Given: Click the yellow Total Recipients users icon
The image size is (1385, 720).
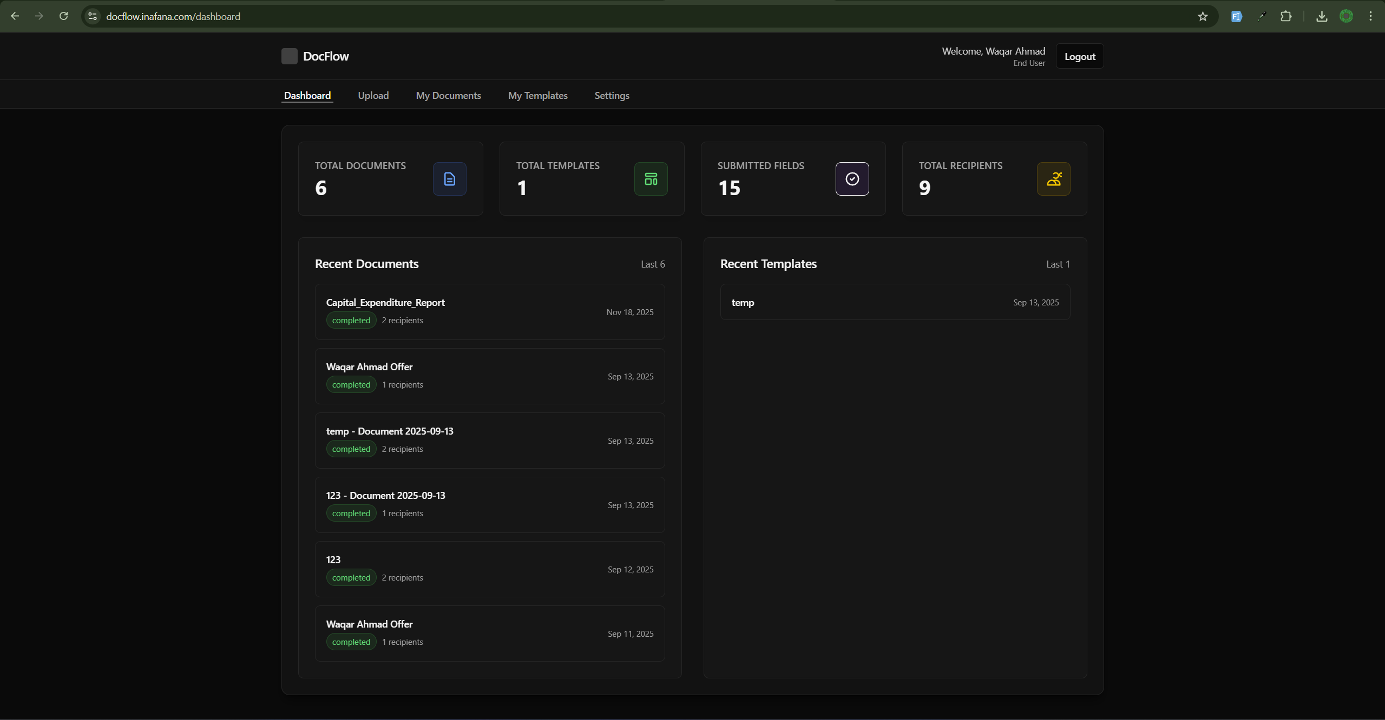Looking at the screenshot, I should click(1053, 179).
